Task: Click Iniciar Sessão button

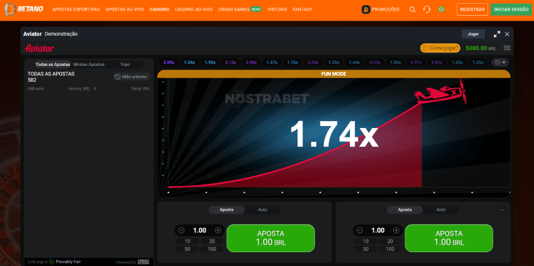Action: click(511, 9)
